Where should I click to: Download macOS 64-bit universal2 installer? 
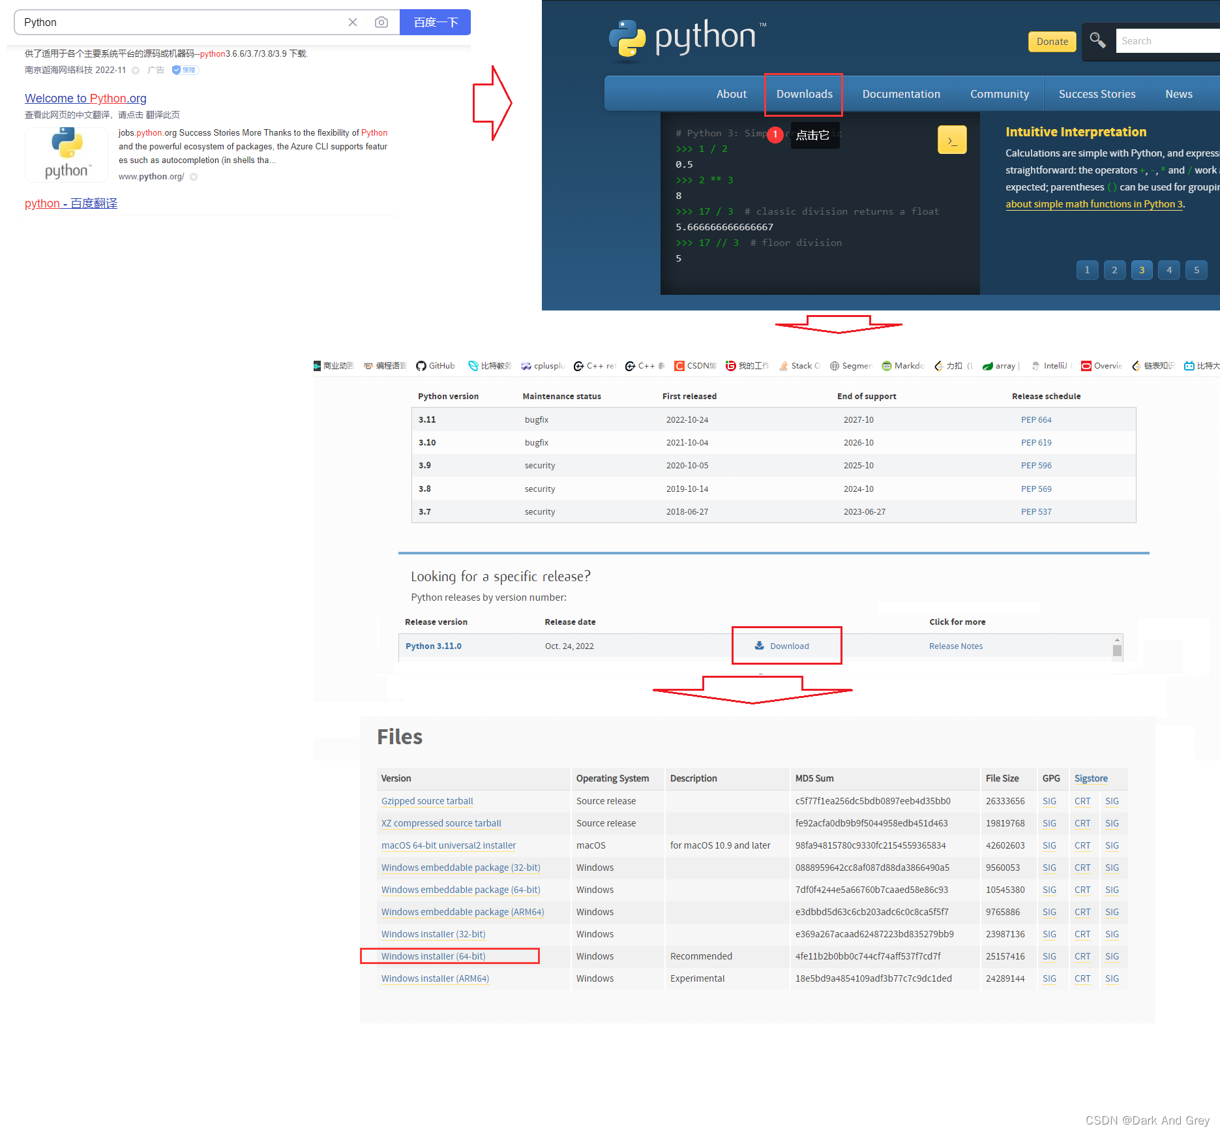click(x=449, y=845)
